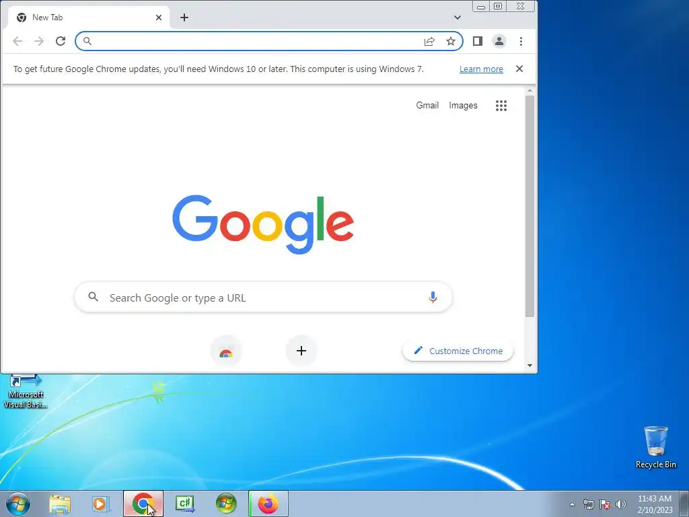Switch to Firefox on the taskbar

coord(268,504)
